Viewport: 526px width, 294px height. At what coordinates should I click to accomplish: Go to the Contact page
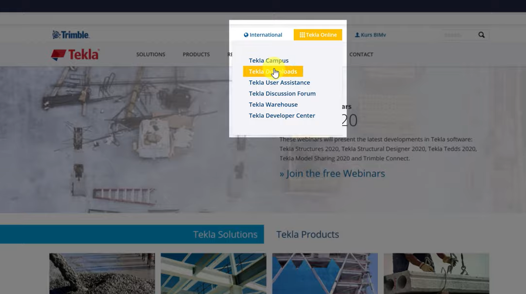pos(361,54)
